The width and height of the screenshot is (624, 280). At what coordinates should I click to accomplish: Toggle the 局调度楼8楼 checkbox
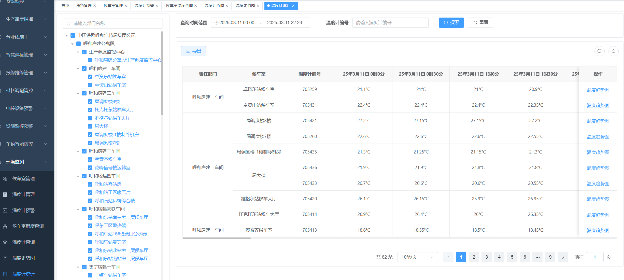coord(90,102)
